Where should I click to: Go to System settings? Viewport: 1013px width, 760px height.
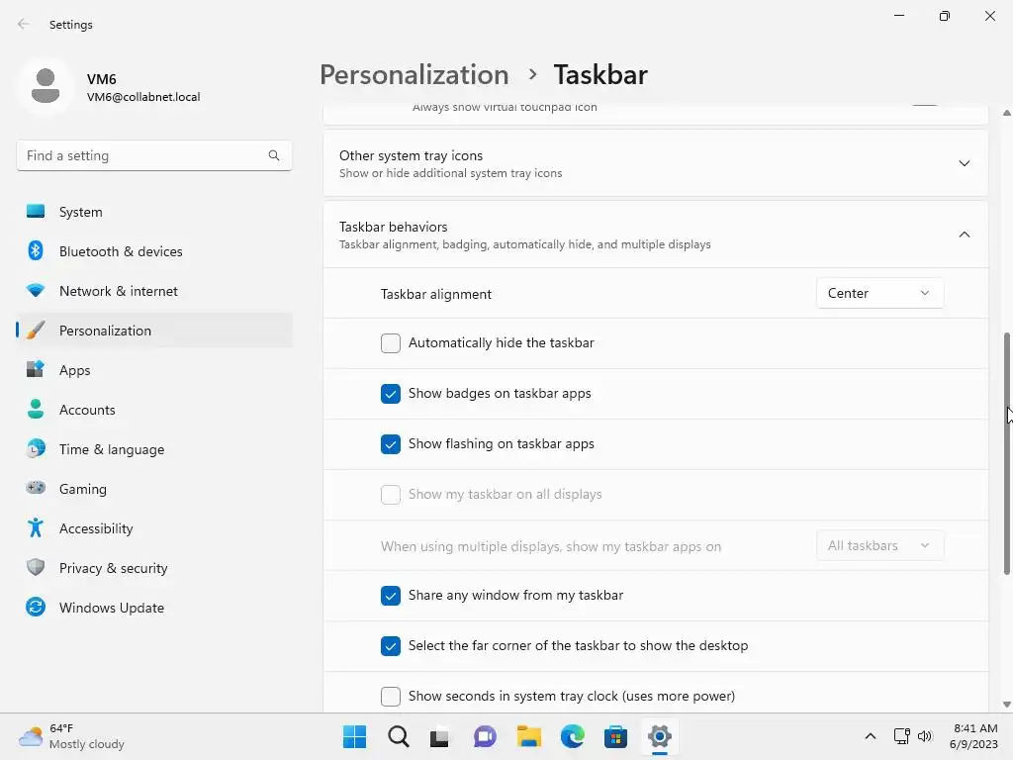point(81,212)
